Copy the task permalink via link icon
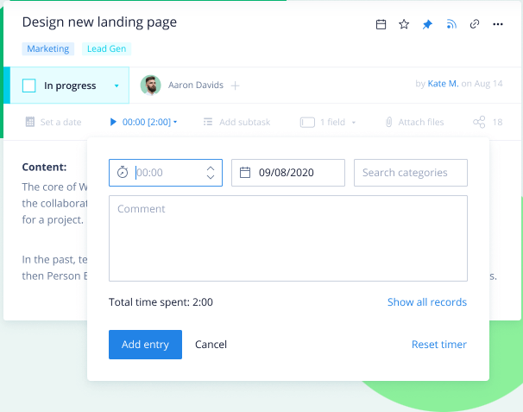 (475, 24)
